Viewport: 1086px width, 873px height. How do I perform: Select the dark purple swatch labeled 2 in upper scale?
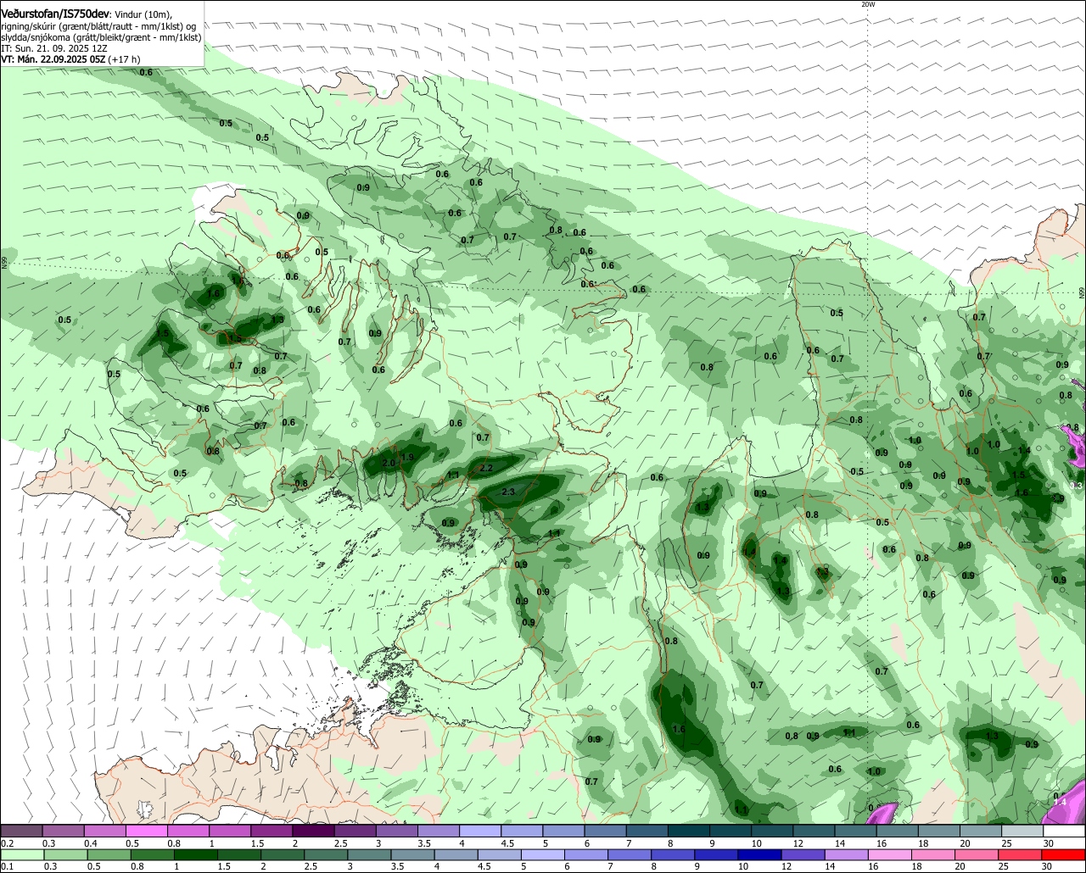point(313,831)
